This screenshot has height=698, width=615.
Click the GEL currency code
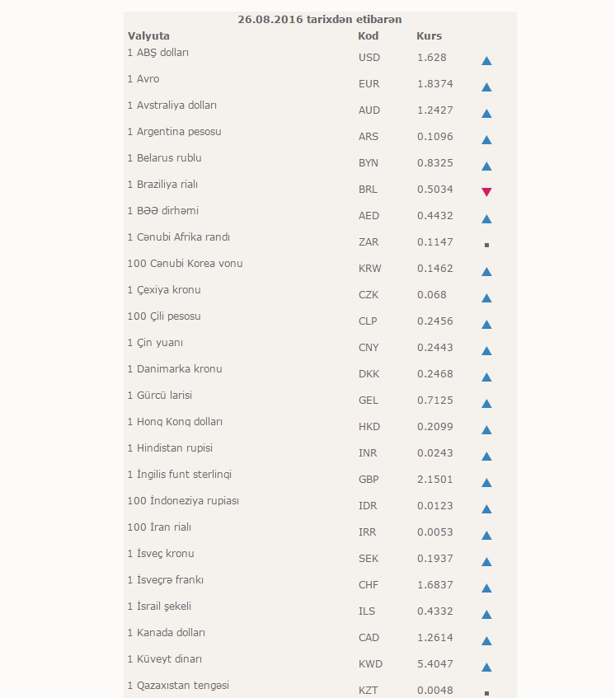point(369,401)
